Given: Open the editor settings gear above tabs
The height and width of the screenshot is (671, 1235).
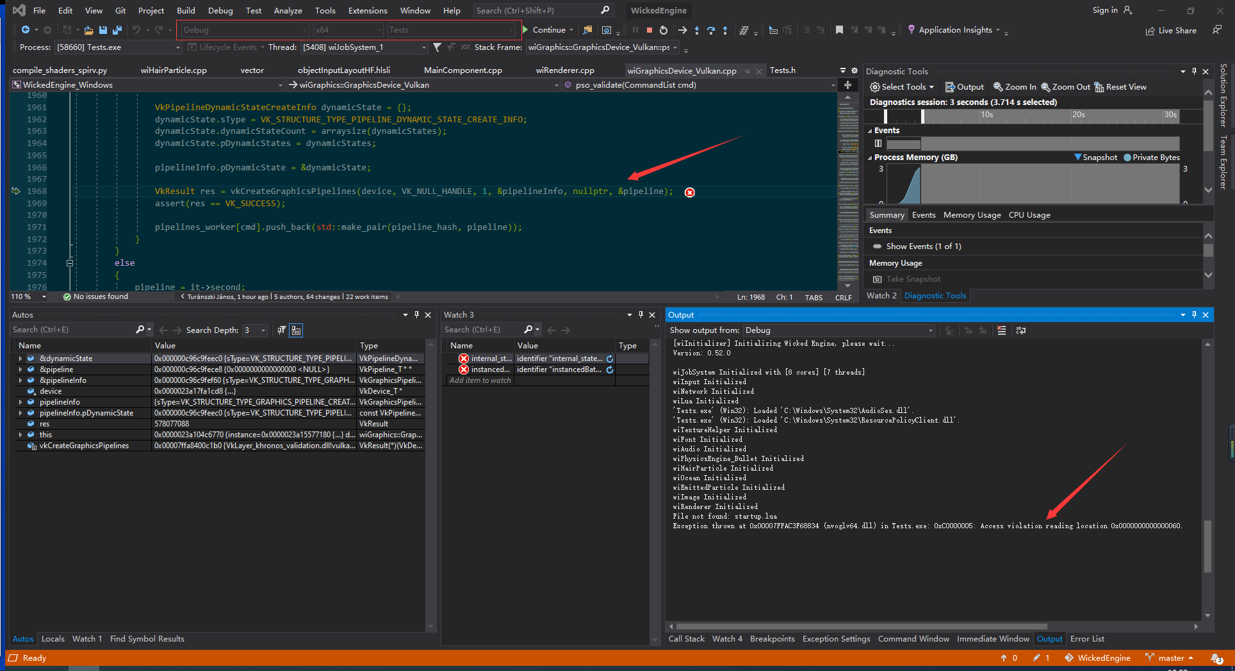Looking at the screenshot, I should (854, 70).
